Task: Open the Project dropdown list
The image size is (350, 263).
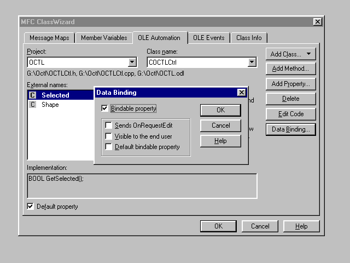Action: point(132,62)
